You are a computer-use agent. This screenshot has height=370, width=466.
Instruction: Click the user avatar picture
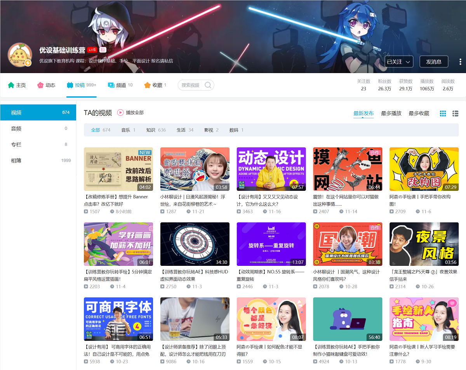pos(20,54)
